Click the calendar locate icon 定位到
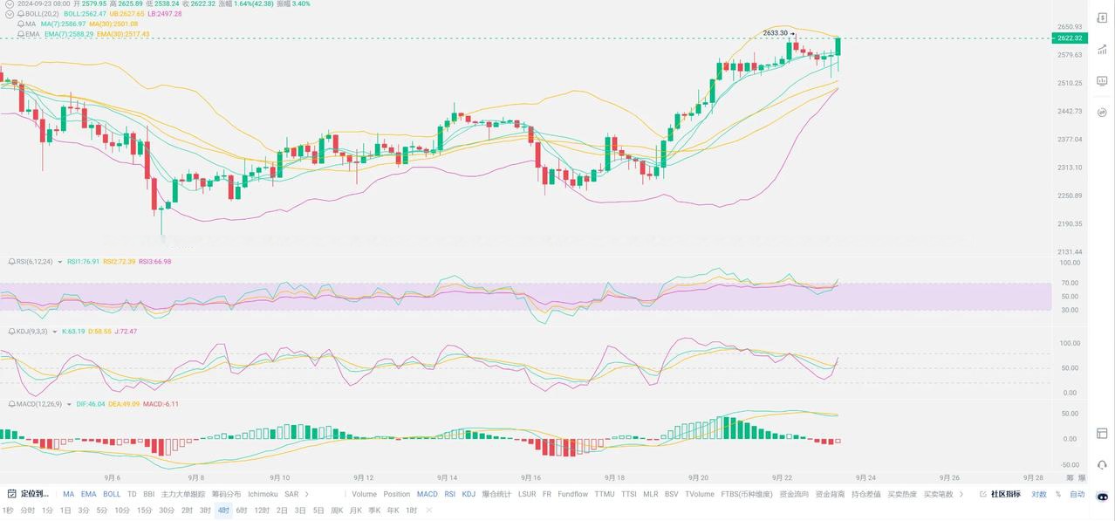The width and height of the screenshot is (1115, 521). coord(12,494)
